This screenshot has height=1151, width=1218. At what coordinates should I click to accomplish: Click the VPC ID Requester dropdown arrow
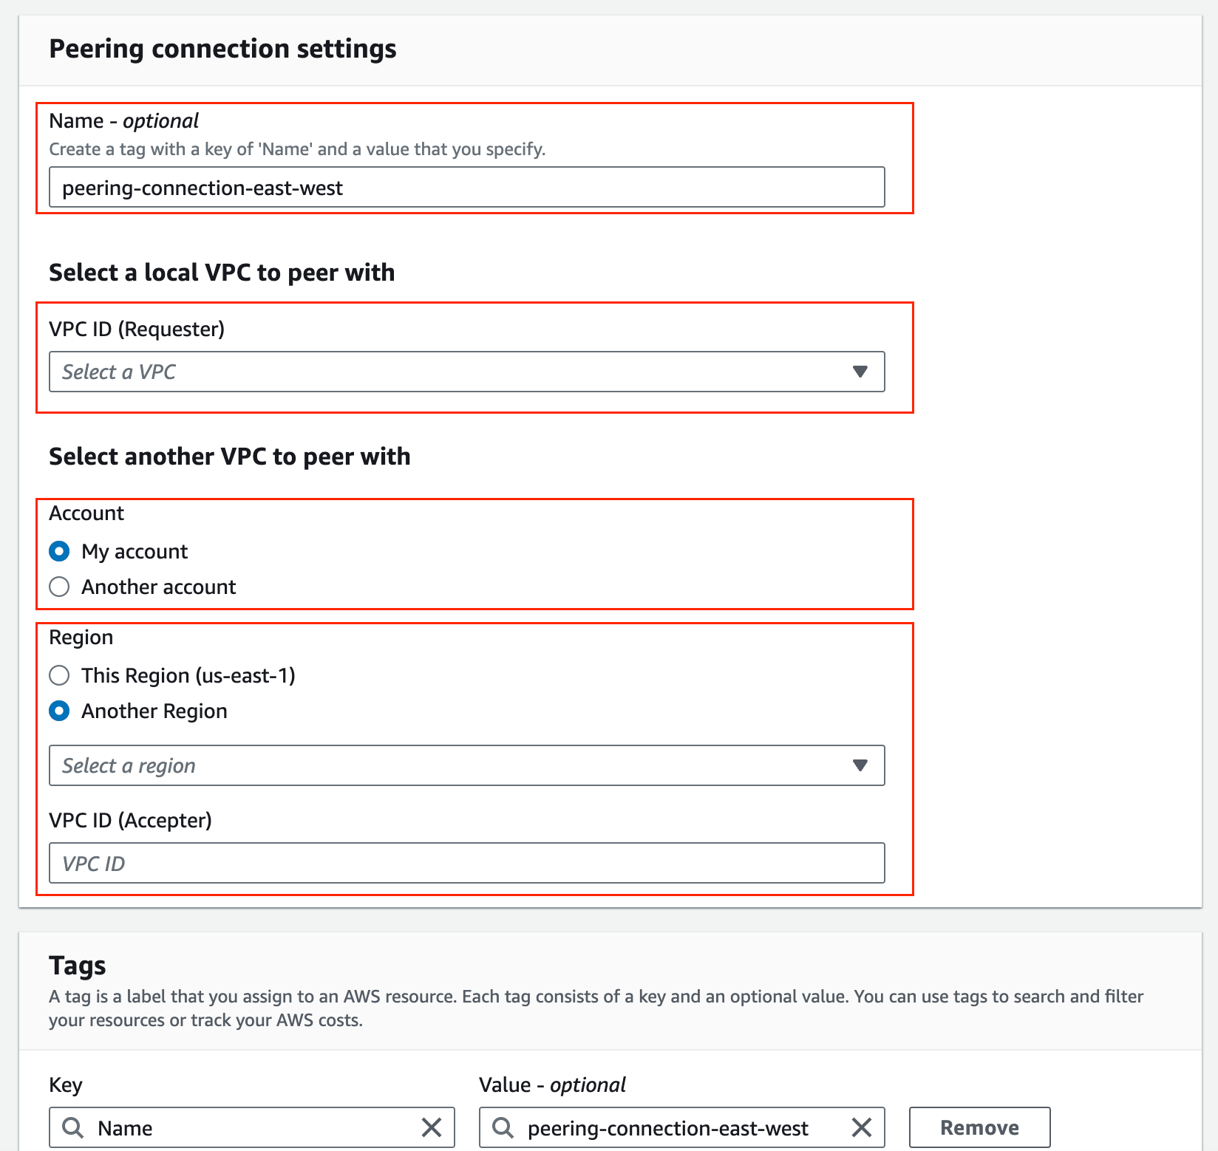tap(860, 372)
